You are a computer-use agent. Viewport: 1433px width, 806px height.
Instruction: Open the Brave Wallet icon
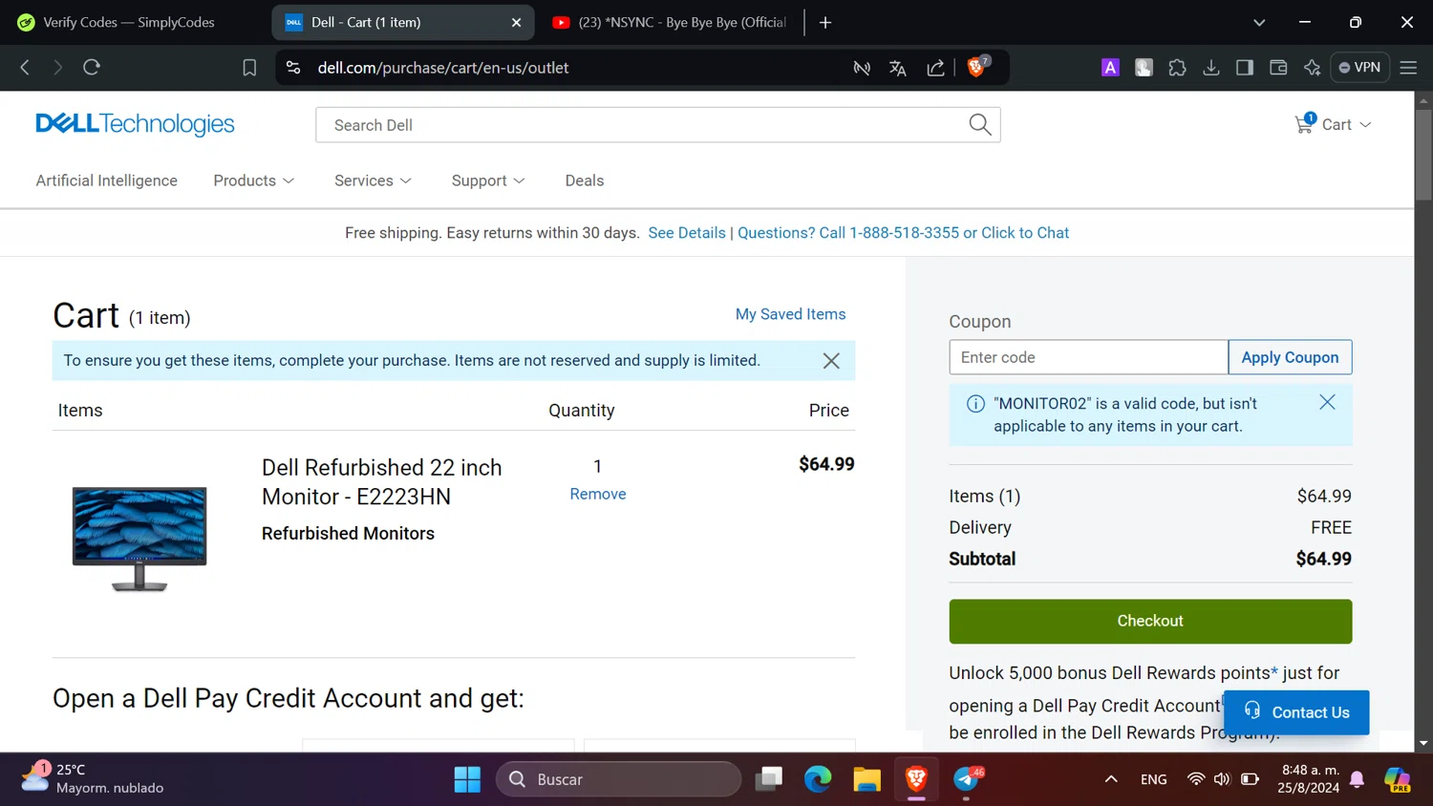(x=1278, y=68)
